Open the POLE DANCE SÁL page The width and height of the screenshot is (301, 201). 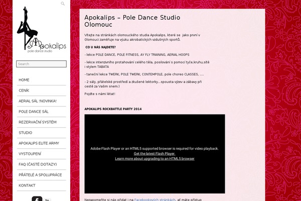(x=42, y=112)
